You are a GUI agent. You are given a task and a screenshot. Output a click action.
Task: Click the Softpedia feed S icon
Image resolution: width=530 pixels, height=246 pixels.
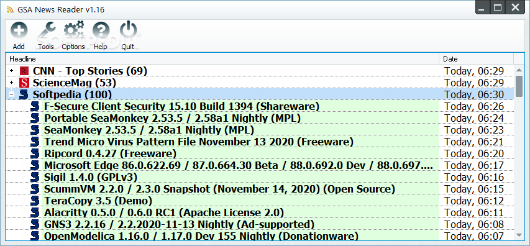tap(24, 94)
